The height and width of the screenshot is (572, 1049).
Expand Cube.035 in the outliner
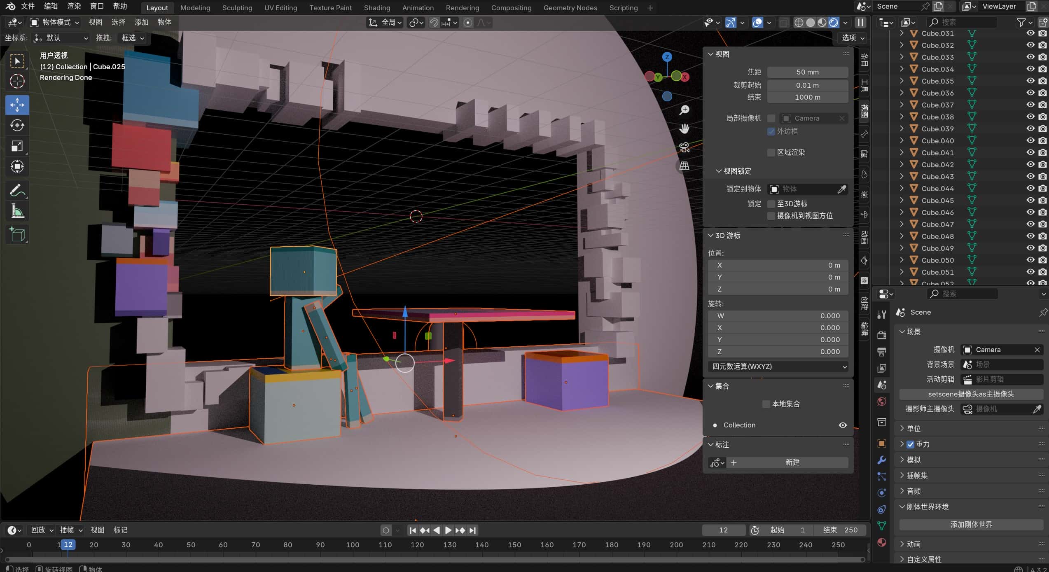click(902, 81)
